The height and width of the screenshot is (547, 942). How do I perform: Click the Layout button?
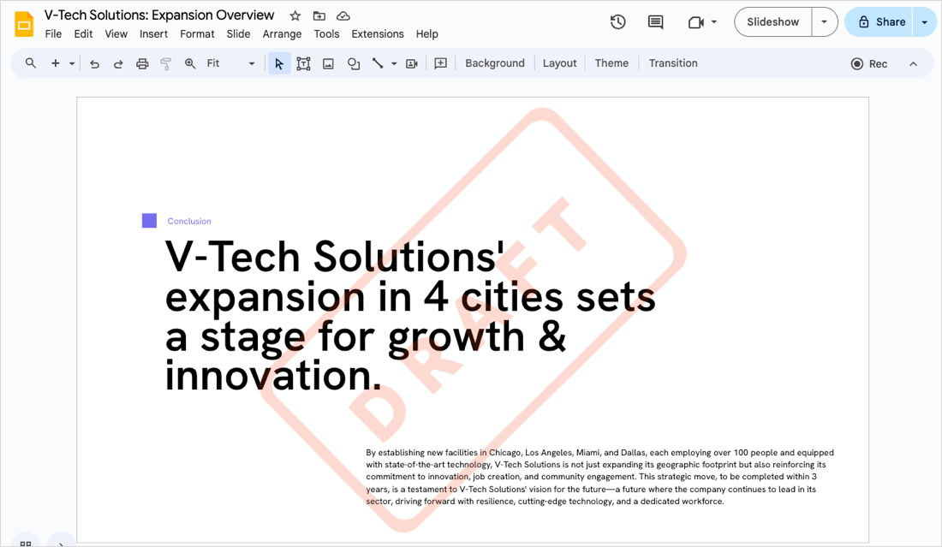[x=559, y=63]
